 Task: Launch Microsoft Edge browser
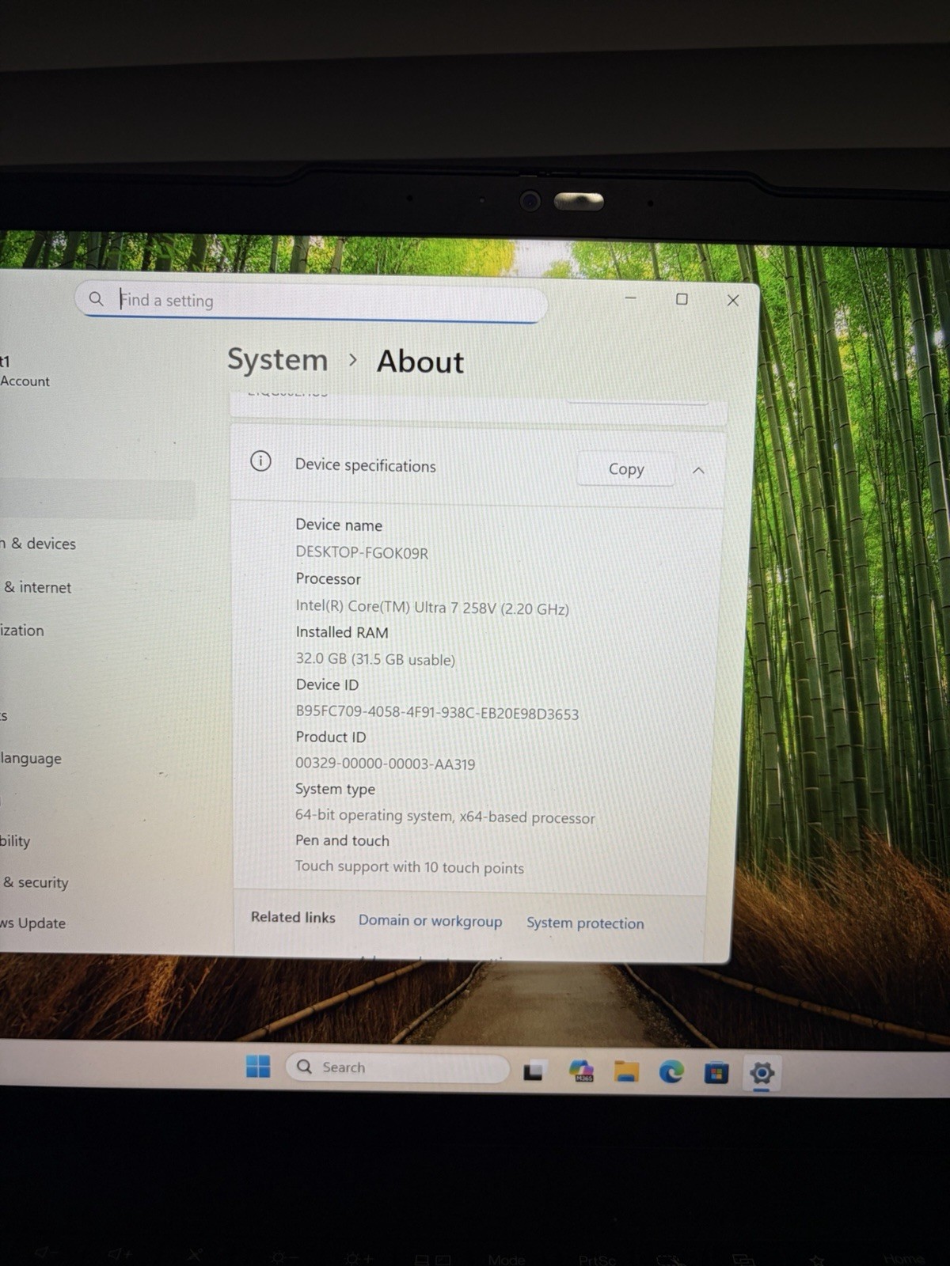tap(671, 1072)
